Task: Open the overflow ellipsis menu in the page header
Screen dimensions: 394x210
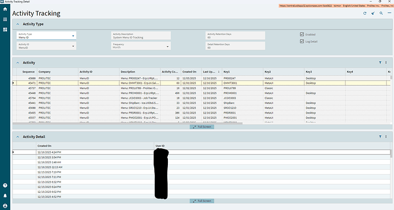Action: pos(389,13)
